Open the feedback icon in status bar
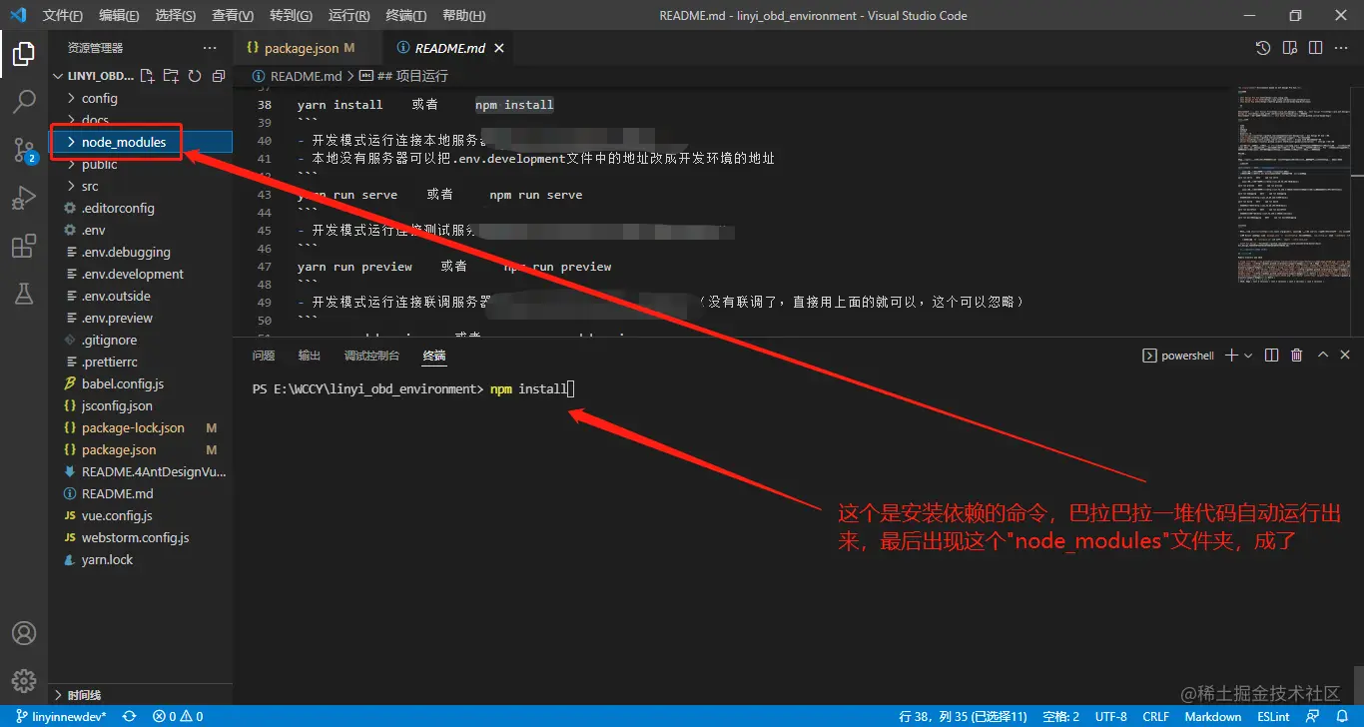 (1313, 717)
